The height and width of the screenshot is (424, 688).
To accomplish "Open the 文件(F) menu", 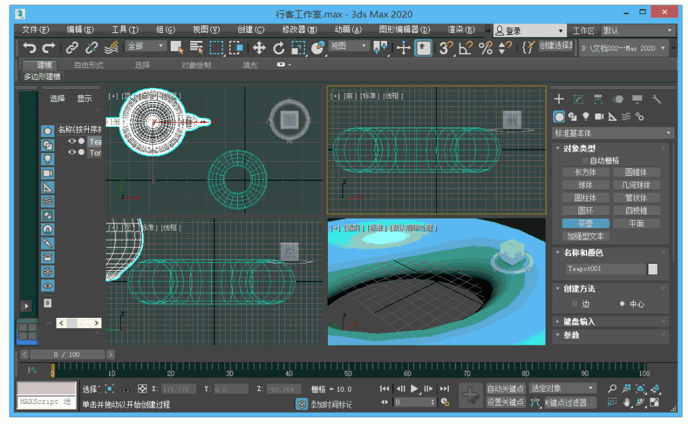I will click(x=36, y=30).
